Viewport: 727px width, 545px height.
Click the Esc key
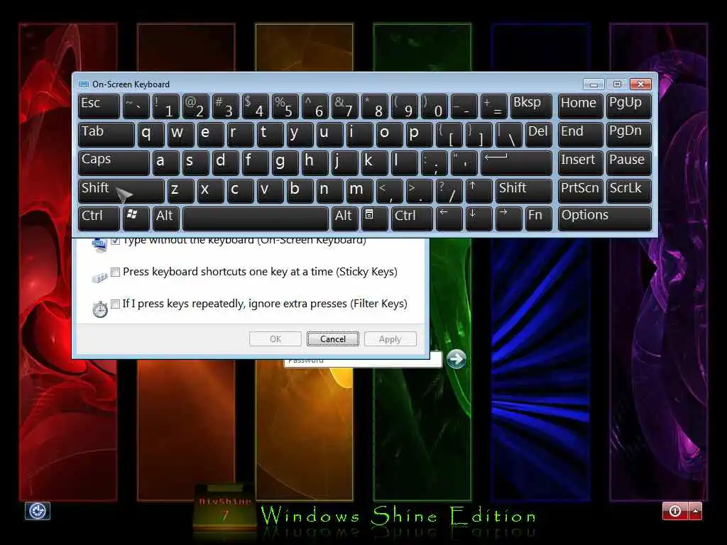99,106
